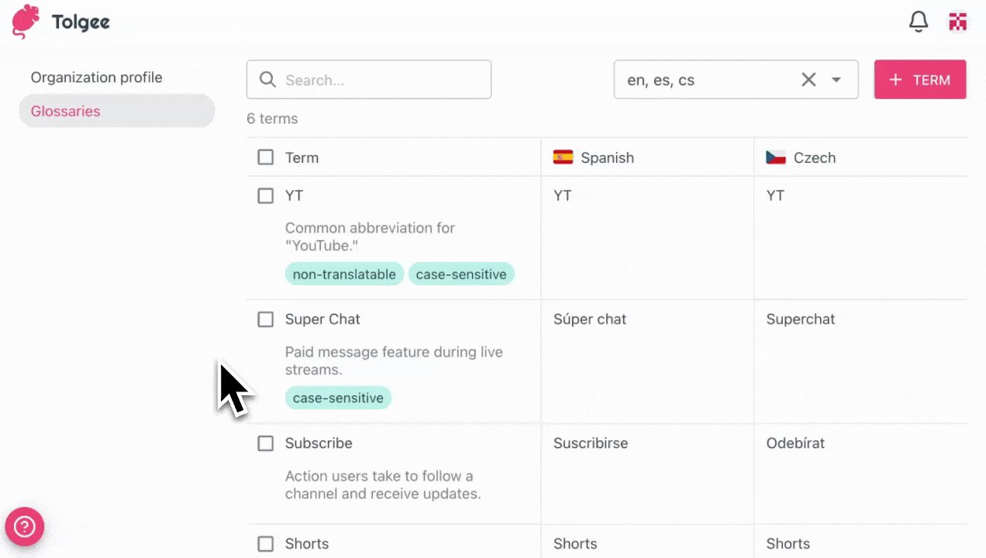Image resolution: width=986 pixels, height=558 pixels.
Task: Edit the Spanish translation Súper chat
Action: tap(590, 319)
